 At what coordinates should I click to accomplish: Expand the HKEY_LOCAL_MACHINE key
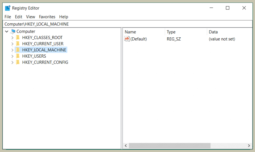[x=12, y=50]
